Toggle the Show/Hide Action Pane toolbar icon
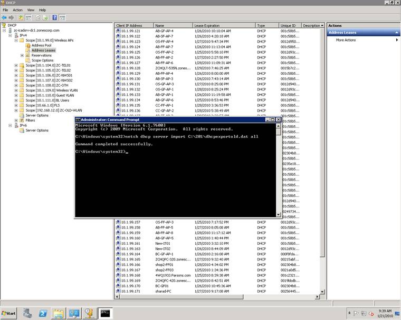This screenshot has width=401, height=320. (62, 17)
